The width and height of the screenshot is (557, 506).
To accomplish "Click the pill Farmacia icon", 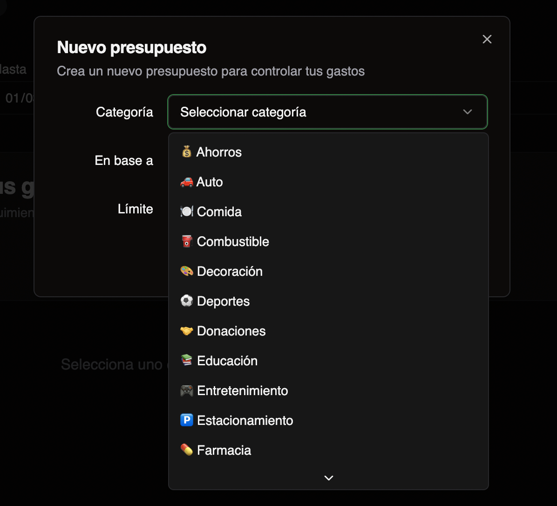I will click(x=186, y=450).
